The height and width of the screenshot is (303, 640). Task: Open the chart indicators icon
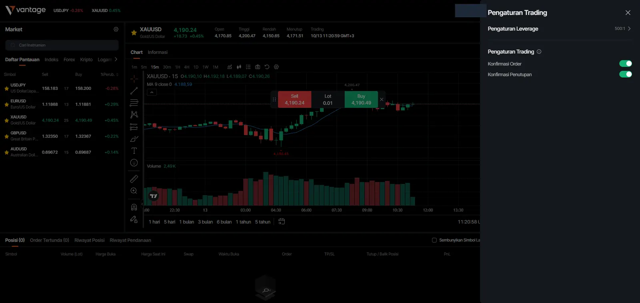[230, 67]
